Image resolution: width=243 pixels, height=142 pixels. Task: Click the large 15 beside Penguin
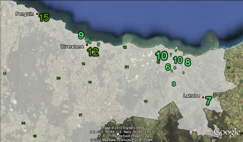(44, 17)
